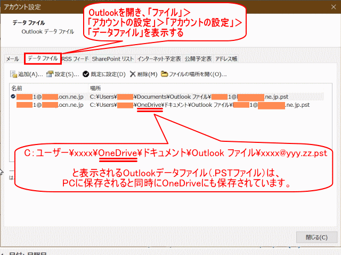Choose 既定に設定(D) for the data file
Screen dimensions: 341x255
point(104,74)
